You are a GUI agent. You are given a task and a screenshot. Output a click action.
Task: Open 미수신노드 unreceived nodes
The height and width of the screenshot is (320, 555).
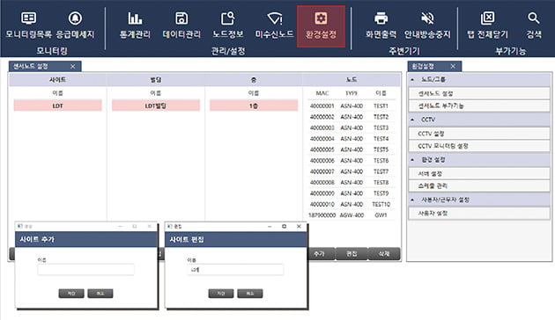[274, 25]
